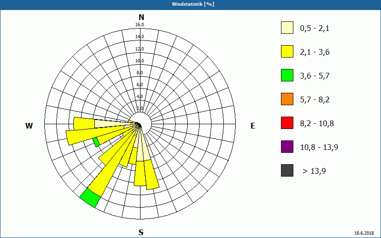This screenshot has width=381, height=238.
Task: Click the '8,2 - 10,8' legend label
Action: 317,124
